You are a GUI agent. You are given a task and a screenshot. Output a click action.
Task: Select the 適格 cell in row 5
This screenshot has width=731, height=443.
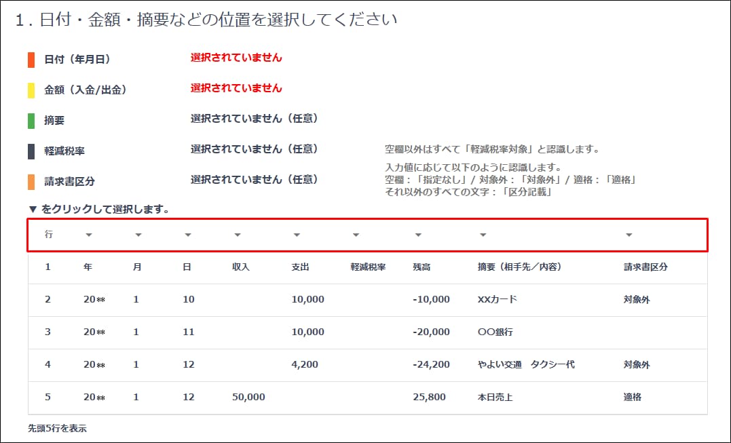point(633,397)
